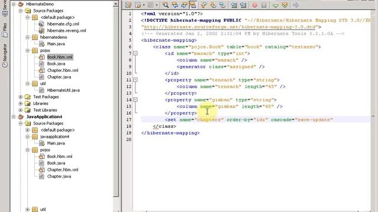
Task: Select hibernate.reveng.xml file
Action: tap(67, 31)
